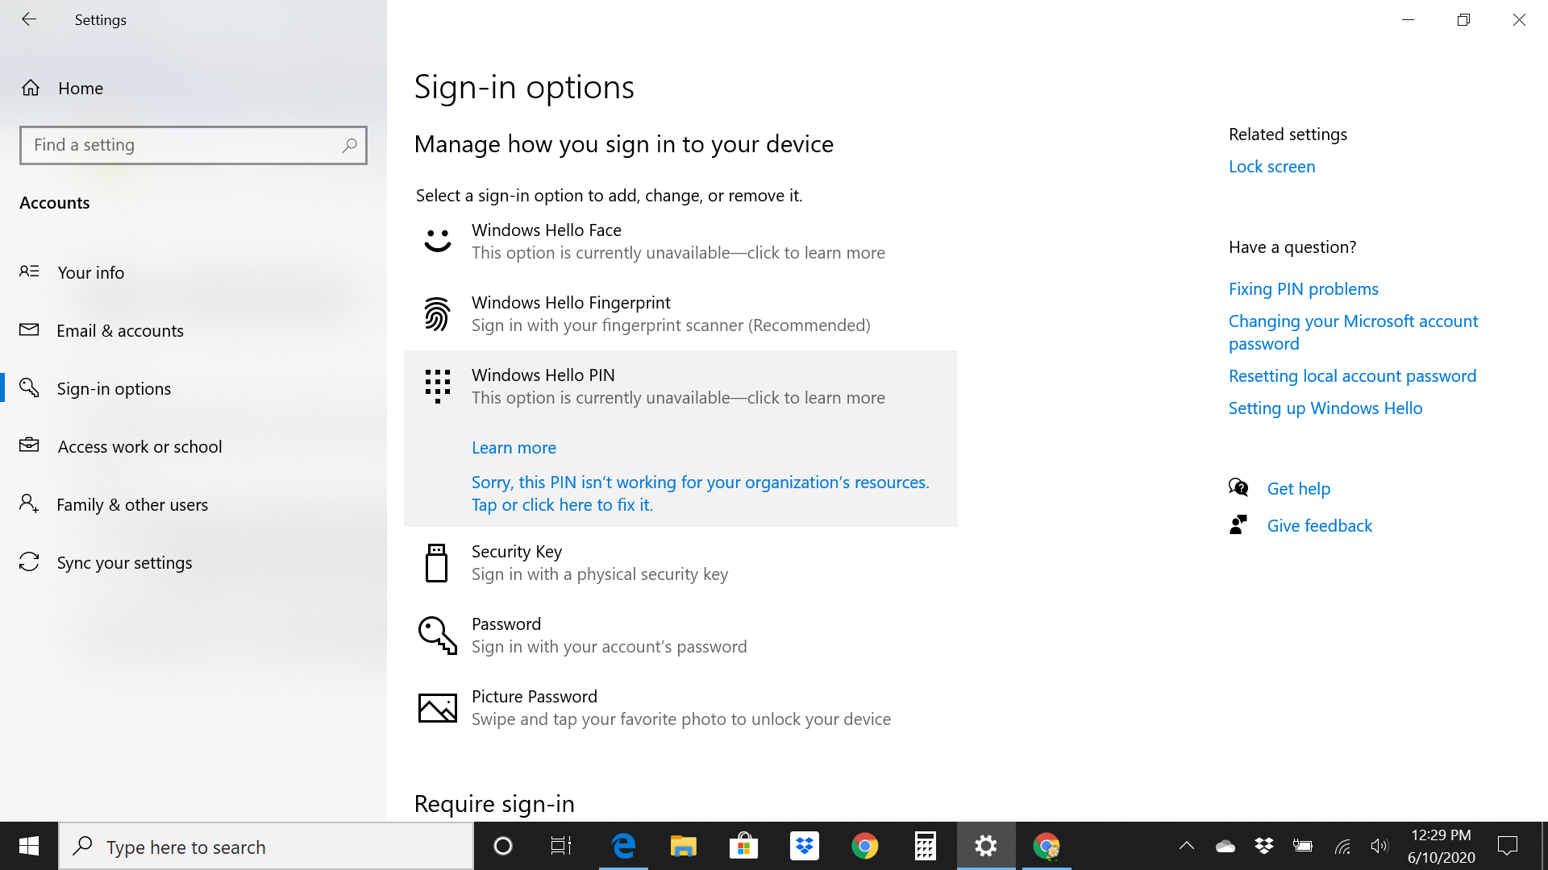Click the Give feedback icon
This screenshot has height=870, width=1548.
(1239, 524)
